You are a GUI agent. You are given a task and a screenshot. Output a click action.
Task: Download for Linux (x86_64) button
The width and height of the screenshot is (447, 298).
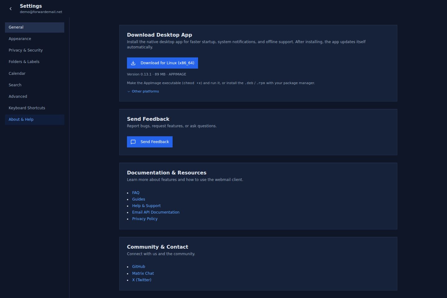click(x=162, y=63)
